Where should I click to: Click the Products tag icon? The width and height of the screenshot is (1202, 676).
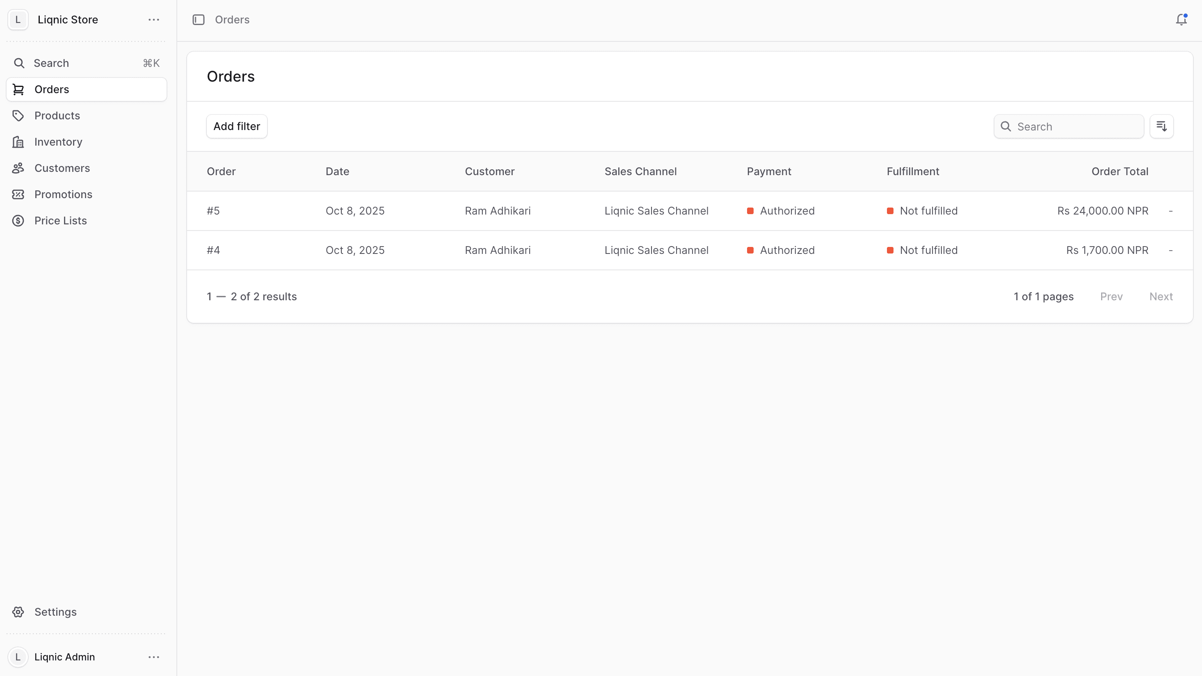tap(18, 115)
